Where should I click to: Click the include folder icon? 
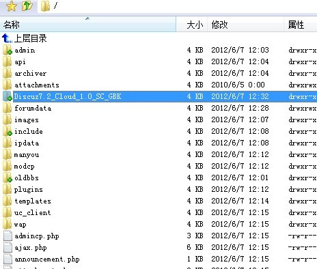click(x=8, y=131)
